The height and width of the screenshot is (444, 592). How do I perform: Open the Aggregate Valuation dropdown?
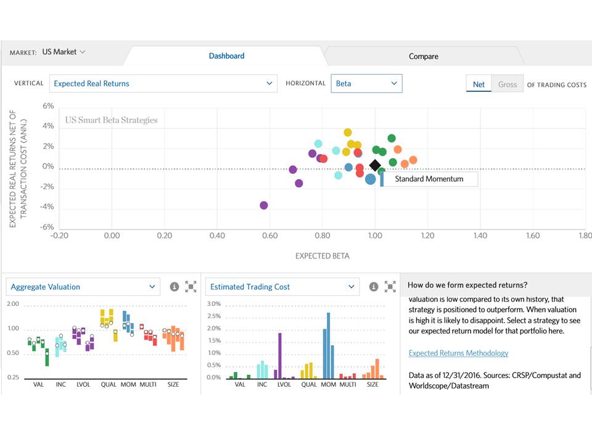83,287
